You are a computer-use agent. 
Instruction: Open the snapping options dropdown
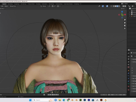[55, 6]
